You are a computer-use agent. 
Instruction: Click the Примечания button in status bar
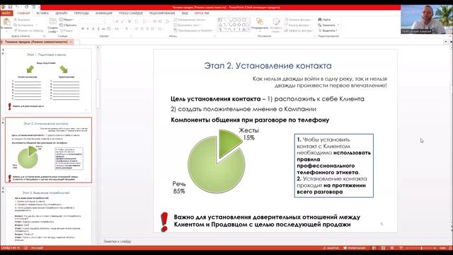coord(354,248)
